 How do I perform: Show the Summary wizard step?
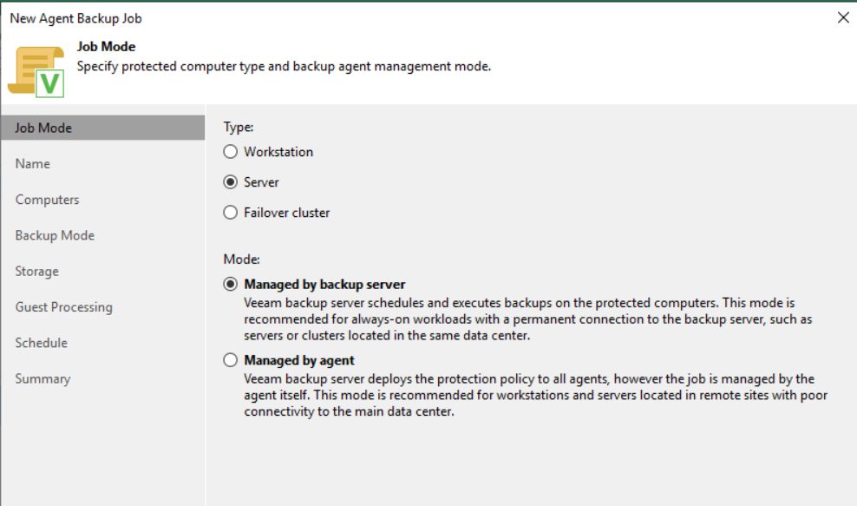[43, 378]
